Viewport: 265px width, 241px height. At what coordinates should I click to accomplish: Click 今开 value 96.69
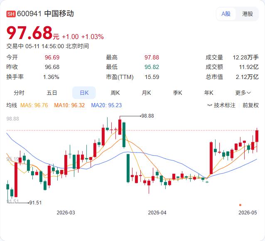52,57
